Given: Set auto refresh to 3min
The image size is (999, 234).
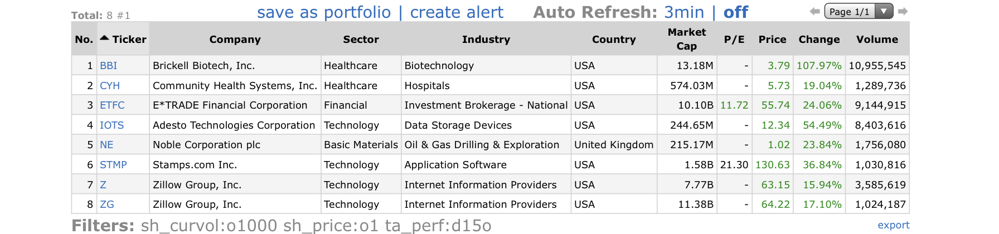Looking at the screenshot, I should [x=684, y=12].
